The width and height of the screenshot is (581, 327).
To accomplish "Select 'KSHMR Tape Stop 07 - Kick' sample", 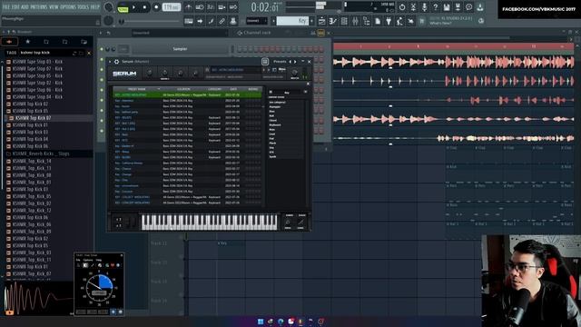I will pos(37,69).
